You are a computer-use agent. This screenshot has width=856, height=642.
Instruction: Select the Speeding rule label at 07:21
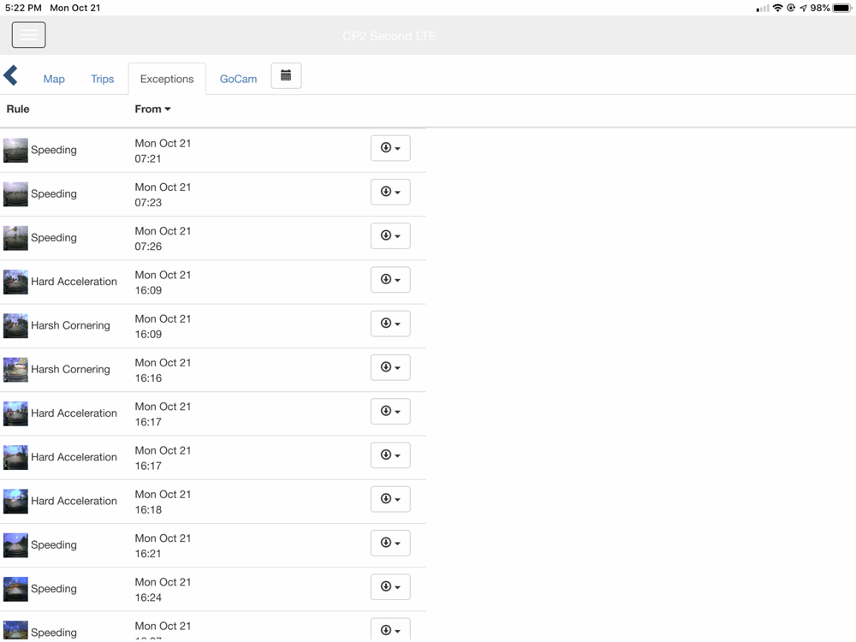53,150
